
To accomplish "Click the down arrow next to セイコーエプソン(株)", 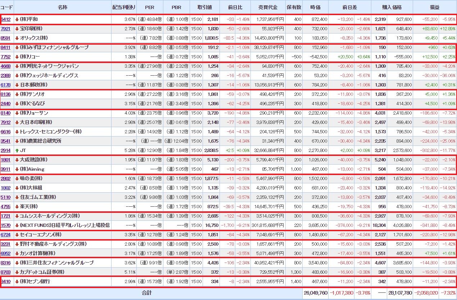I will click(x=17, y=234).
